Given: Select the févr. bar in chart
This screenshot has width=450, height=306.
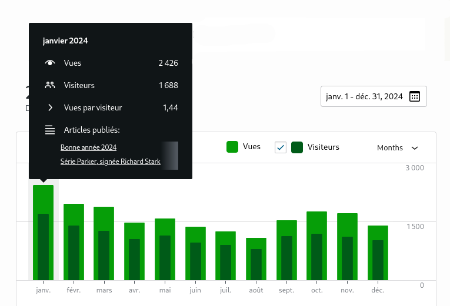Looking at the screenshot, I should click(74, 242).
